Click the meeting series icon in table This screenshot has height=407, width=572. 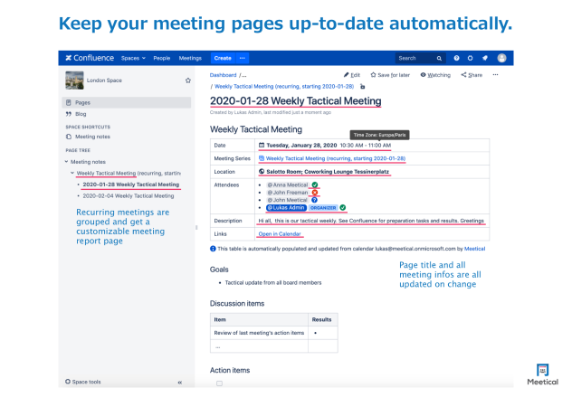262,158
